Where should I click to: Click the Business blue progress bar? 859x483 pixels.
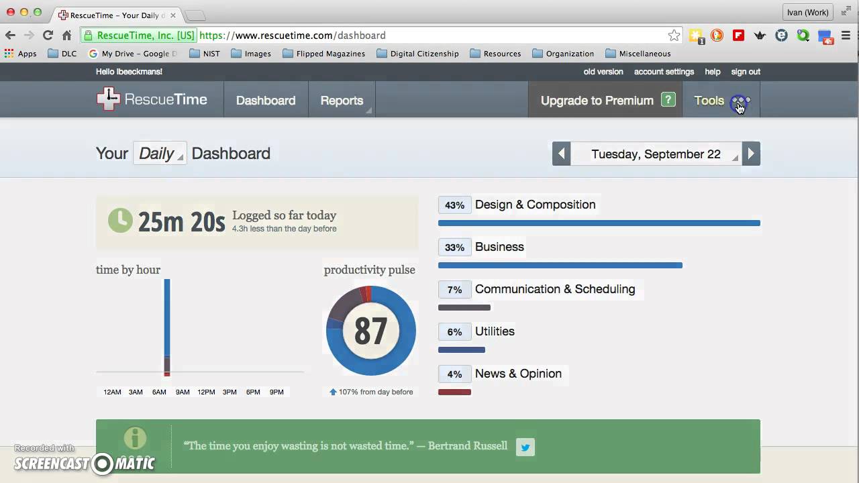click(560, 265)
